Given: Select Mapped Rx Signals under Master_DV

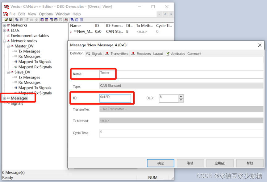Looking at the screenshot, I should tap(35, 67).
